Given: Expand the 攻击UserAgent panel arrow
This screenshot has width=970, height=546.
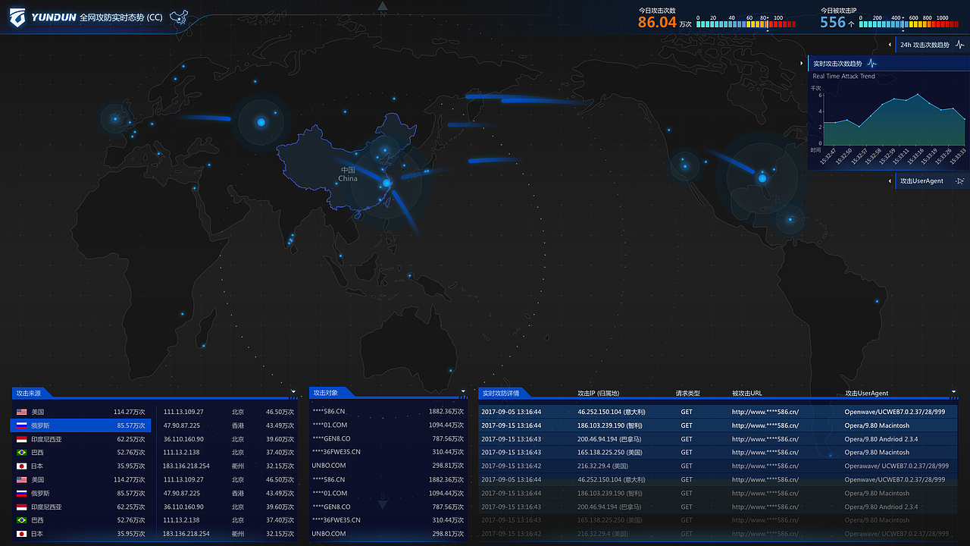Looking at the screenshot, I should click(890, 181).
